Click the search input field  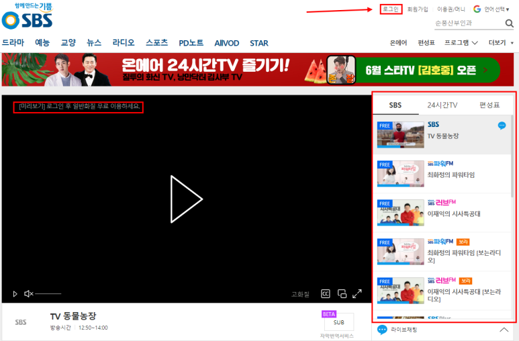point(469,23)
